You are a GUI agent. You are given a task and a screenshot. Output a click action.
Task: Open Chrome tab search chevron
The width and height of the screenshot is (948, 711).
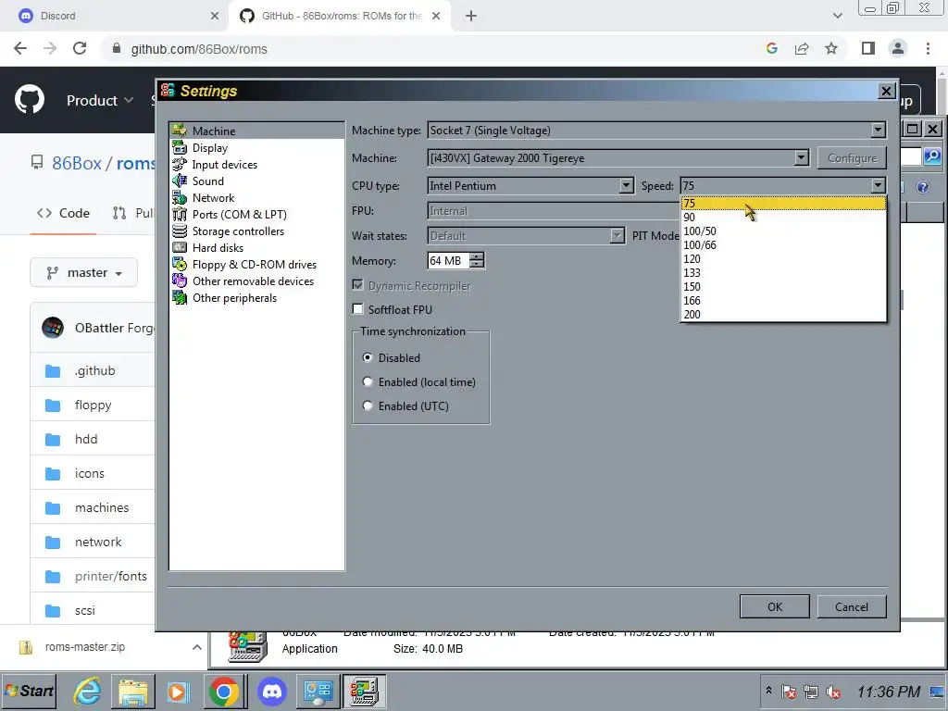pyautogui.click(x=837, y=16)
